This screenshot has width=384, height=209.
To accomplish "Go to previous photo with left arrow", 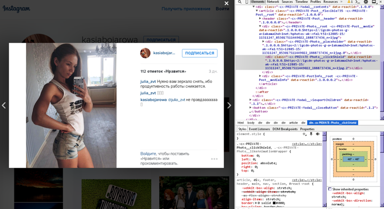I will (x=4, y=105).
